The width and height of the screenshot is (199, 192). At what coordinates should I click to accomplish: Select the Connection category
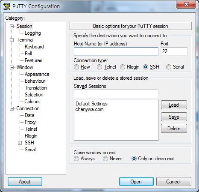pos(28,108)
